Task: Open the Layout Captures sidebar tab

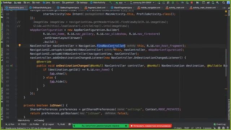Action: point(2,74)
